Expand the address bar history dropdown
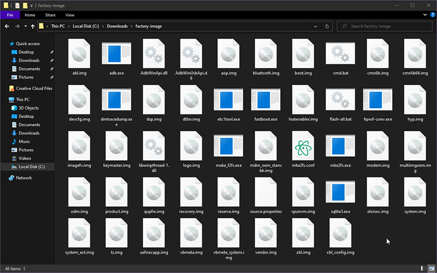437x273 pixels. click(x=316, y=26)
